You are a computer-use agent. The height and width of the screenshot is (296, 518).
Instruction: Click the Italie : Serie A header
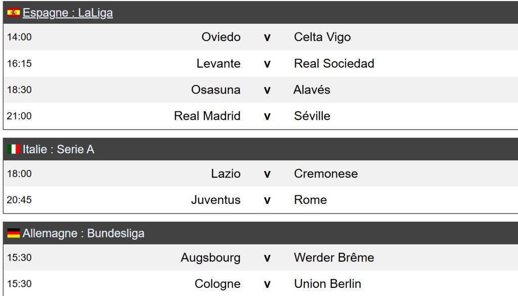[x=58, y=150]
